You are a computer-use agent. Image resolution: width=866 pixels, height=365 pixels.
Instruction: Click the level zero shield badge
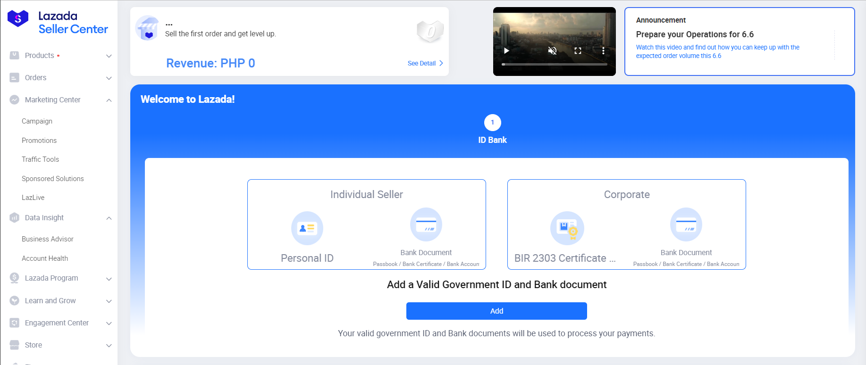[430, 31]
